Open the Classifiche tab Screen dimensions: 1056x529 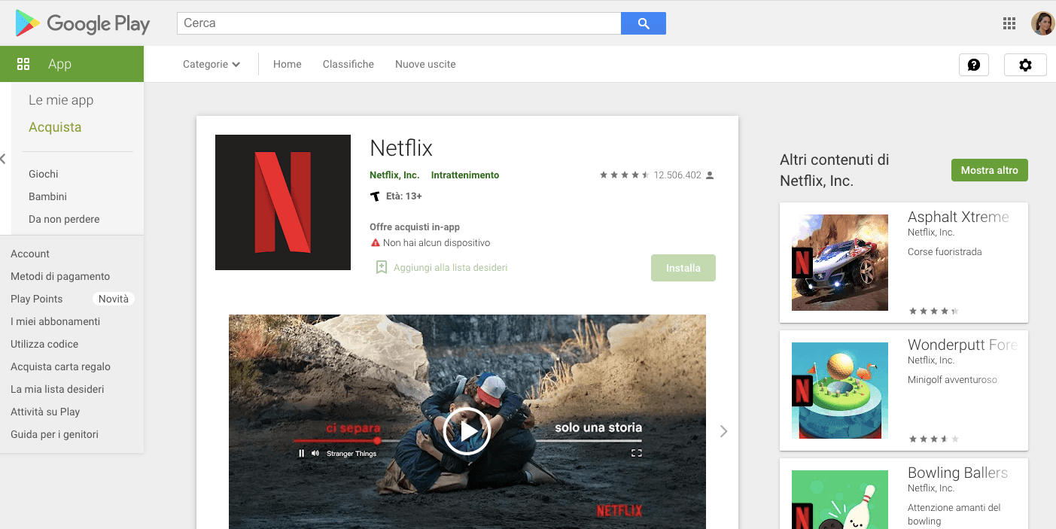point(348,65)
